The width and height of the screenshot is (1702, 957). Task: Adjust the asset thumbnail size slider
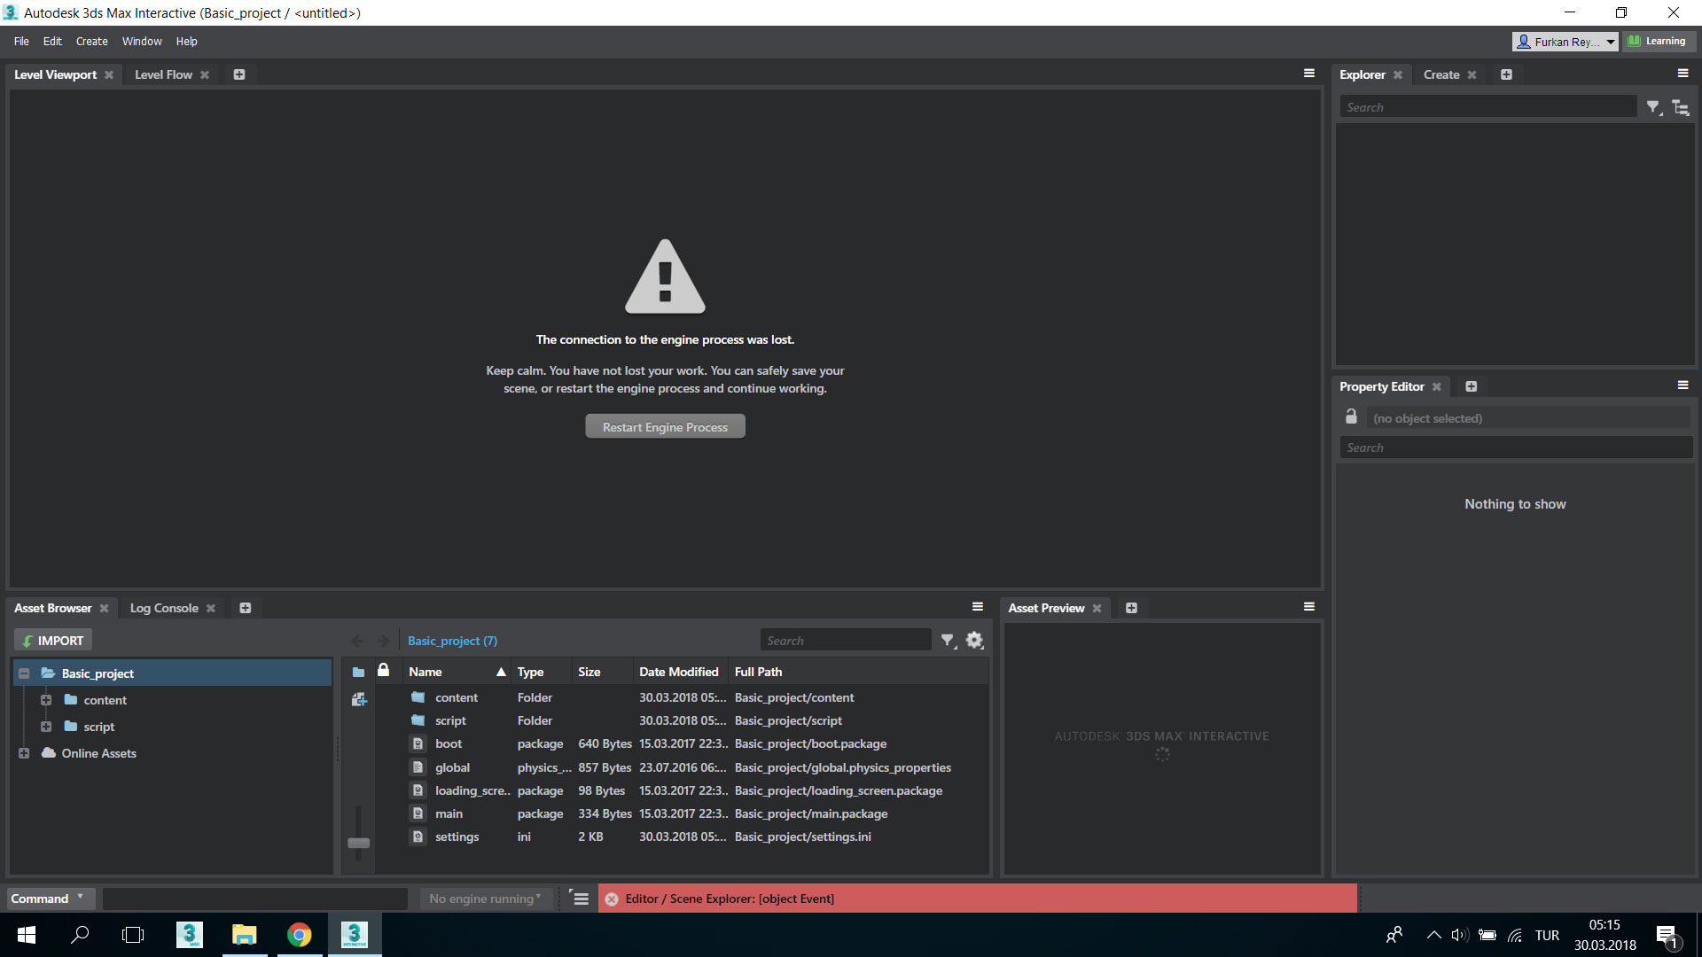[358, 844]
